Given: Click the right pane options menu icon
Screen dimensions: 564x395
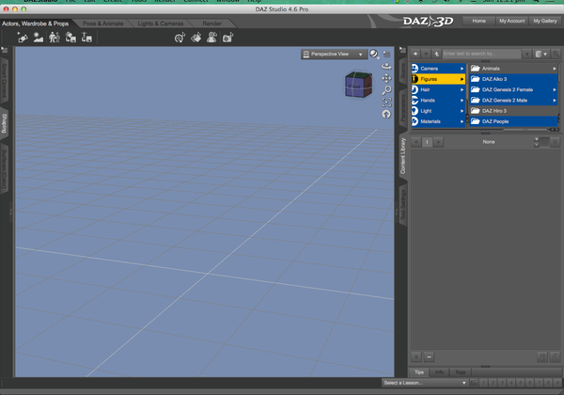Looking at the screenshot, I should [402, 50].
